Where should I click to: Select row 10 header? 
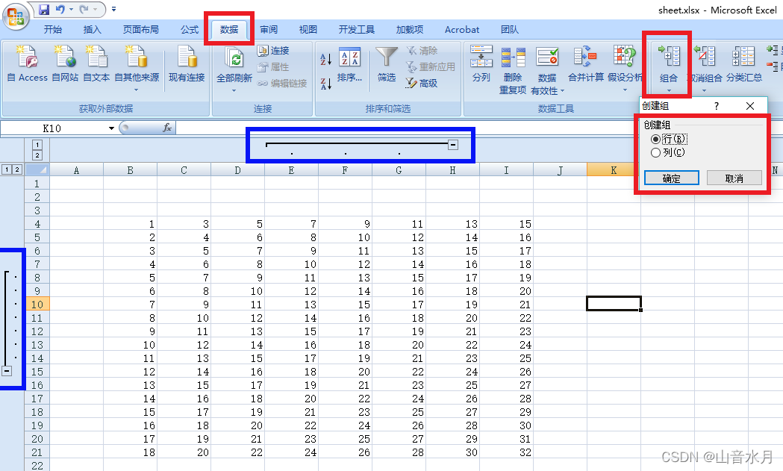tap(37, 305)
